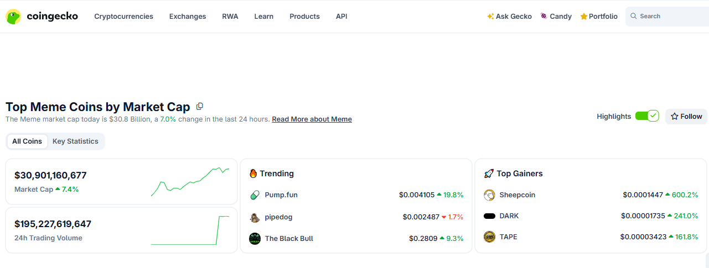Click the TAPE coin icon
This screenshot has width=709, height=268.
point(489,237)
